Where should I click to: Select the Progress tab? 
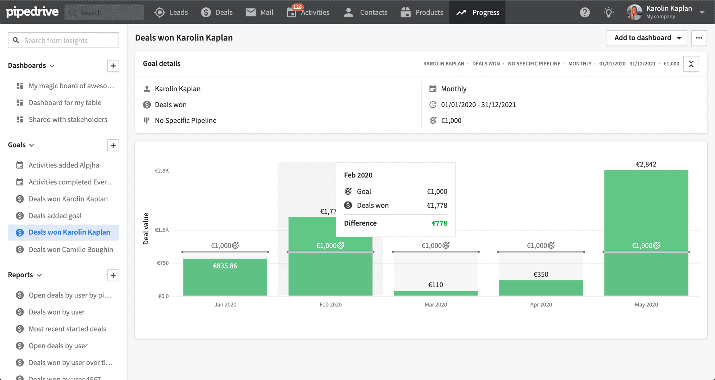pyautogui.click(x=477, y=12)
